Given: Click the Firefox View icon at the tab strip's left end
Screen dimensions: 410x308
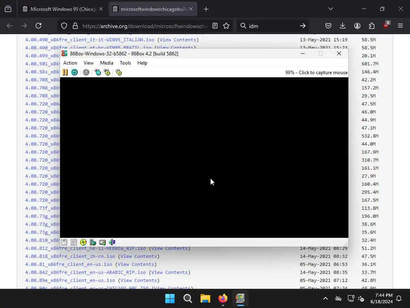Looking at the screenshot, I should pyautogui.click(x=8, y=9).
